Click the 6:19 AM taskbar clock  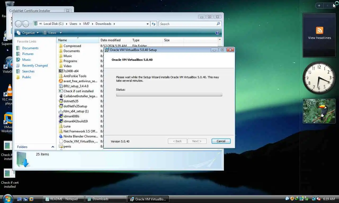(329, 199)
